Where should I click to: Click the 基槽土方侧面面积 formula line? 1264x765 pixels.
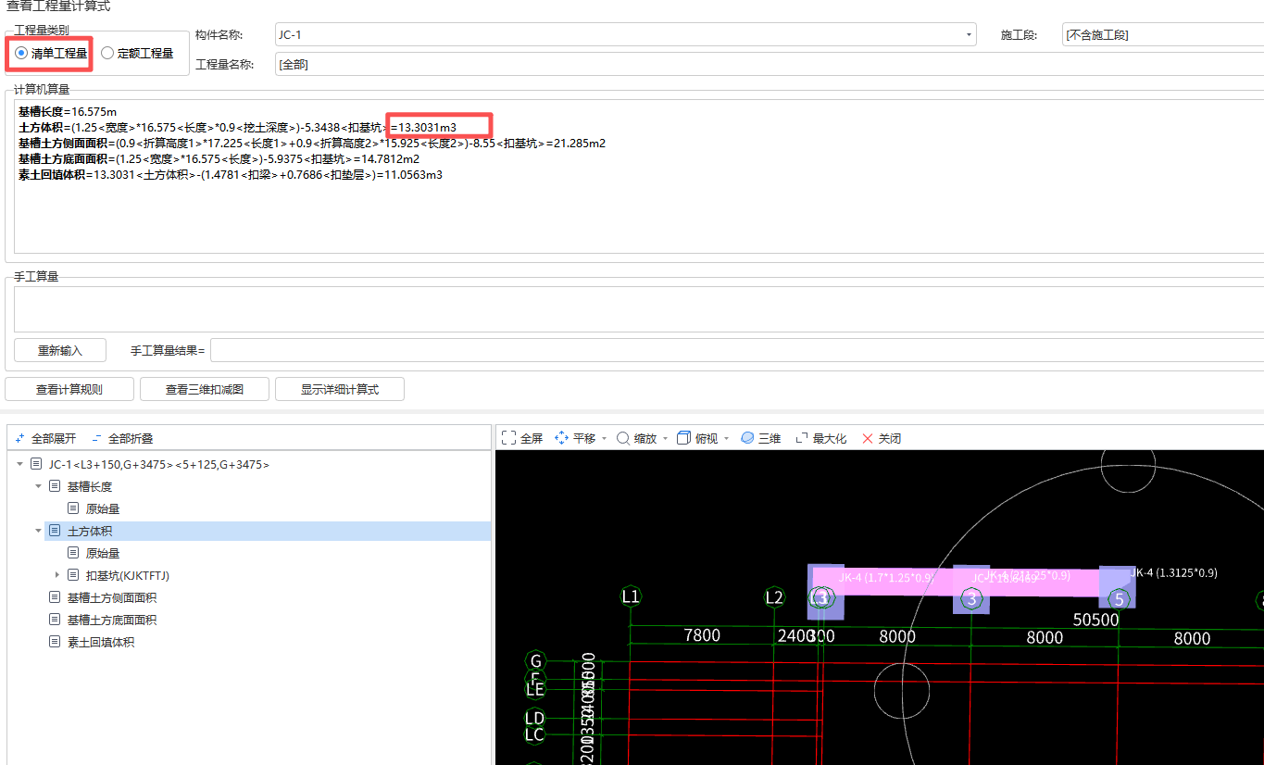[312, 144]
